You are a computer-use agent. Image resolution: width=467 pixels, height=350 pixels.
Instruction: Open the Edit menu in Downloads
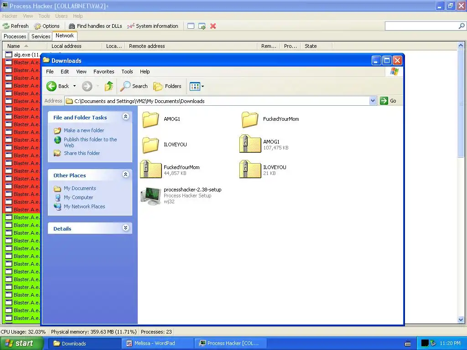[x=65, y=72]
